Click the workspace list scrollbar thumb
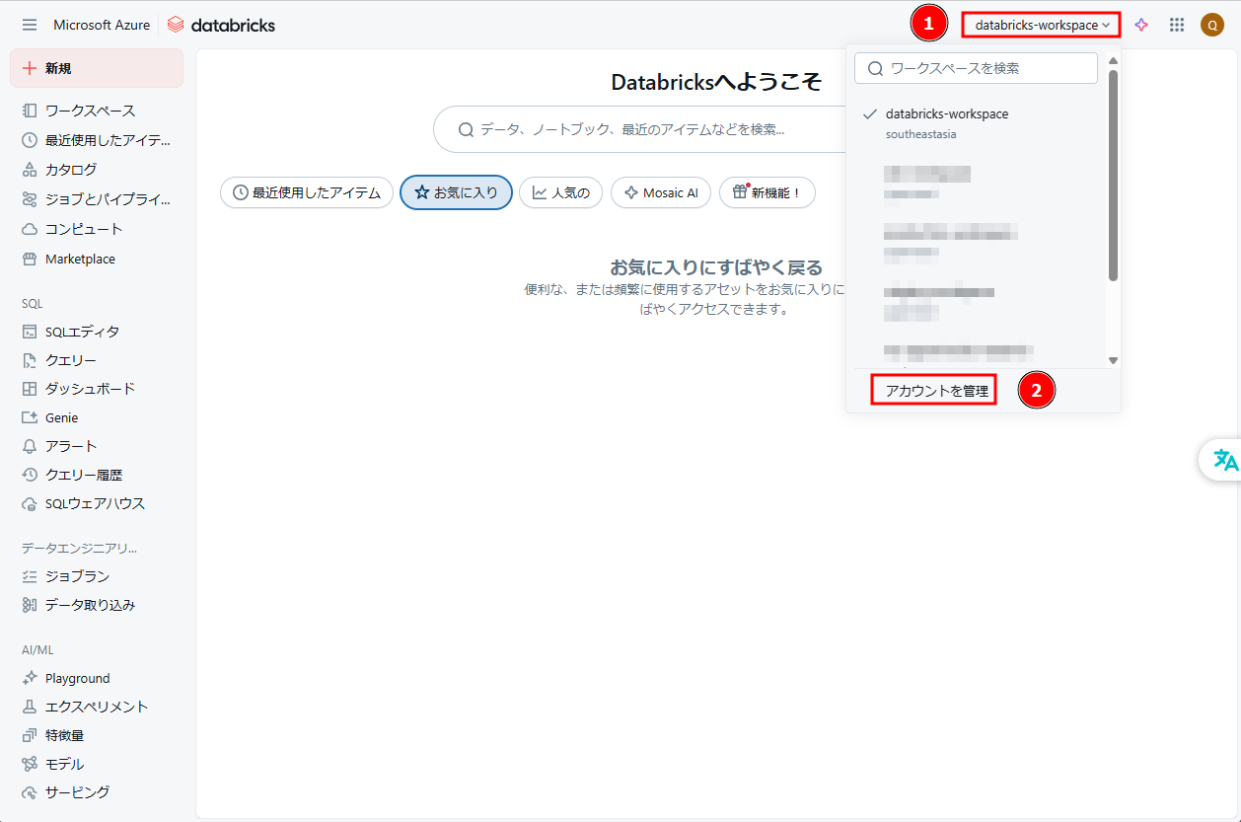The image size is (1241, 822). (1113, 176)
